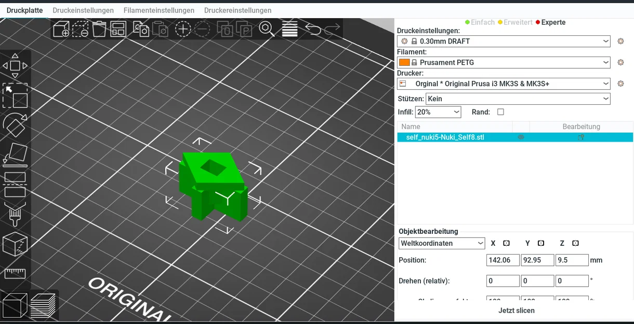Open filament settings gear next to Prusament PETG
Screen dimensions: 634x324
pyautogui.click(x=620, y=62)
